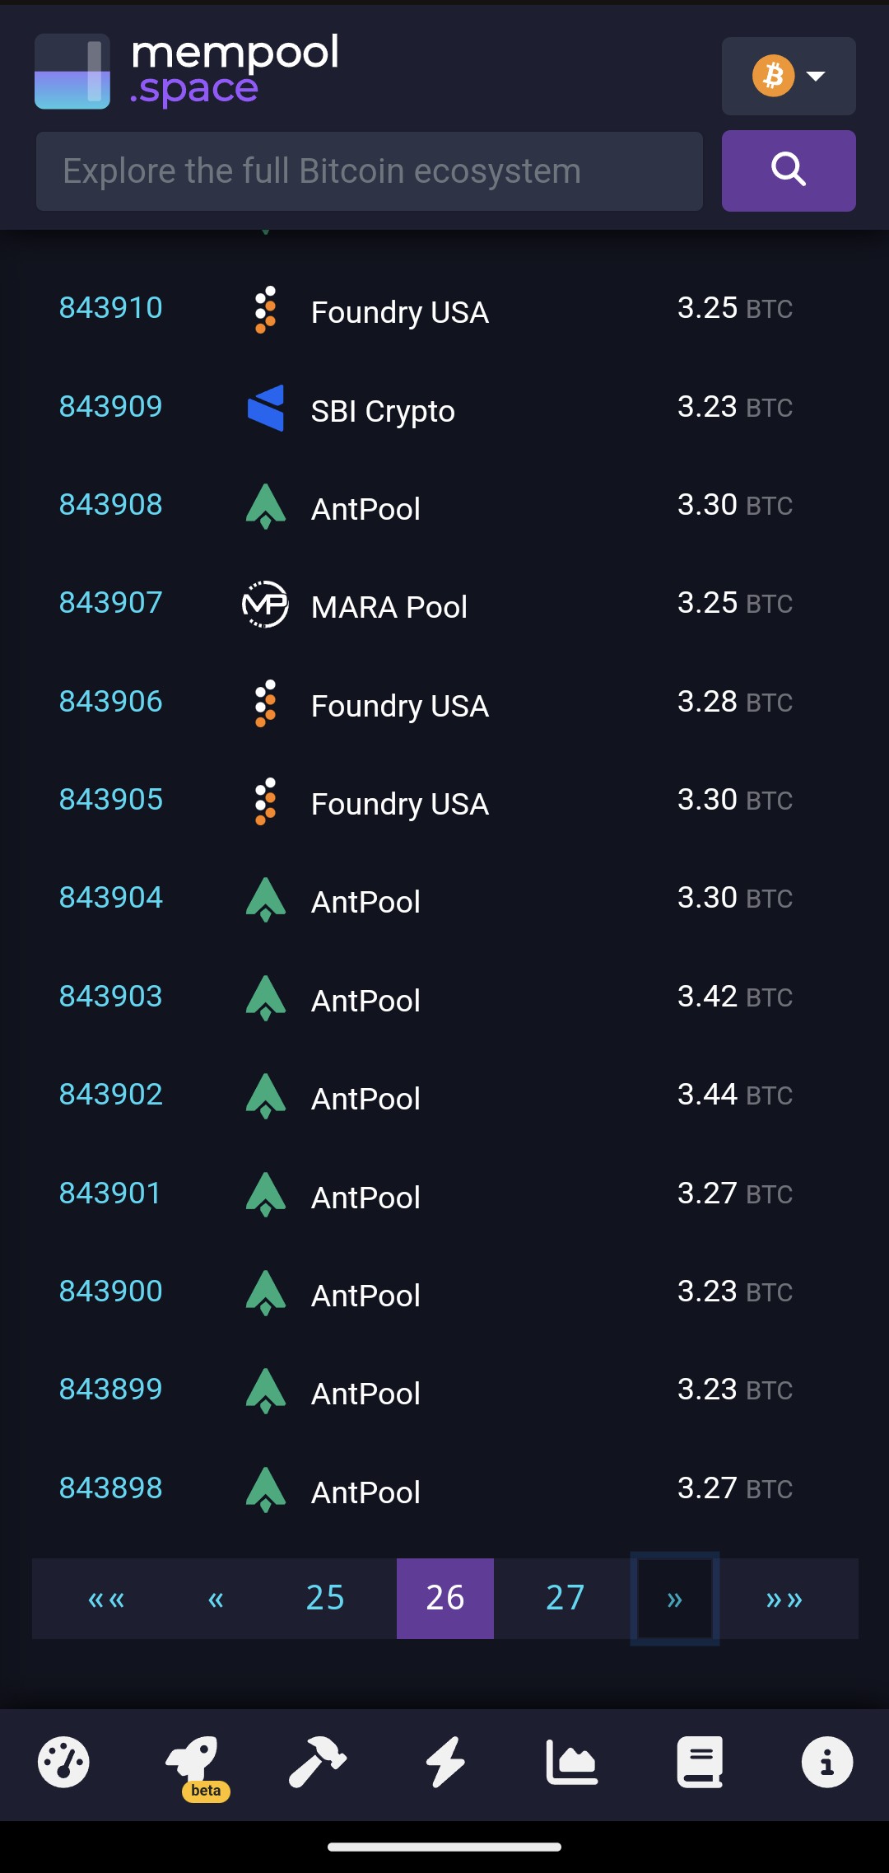Click the mempool.space logo
Screen dimensions: 889x1873
pos(188,71)
